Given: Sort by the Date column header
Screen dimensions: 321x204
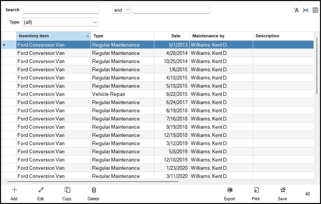Looking at the screenshot, I should tap(172, 36).
